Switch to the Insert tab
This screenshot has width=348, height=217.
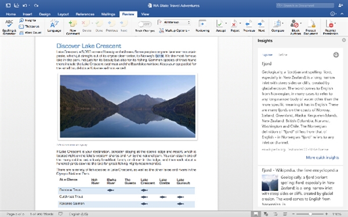click(27, 14)
